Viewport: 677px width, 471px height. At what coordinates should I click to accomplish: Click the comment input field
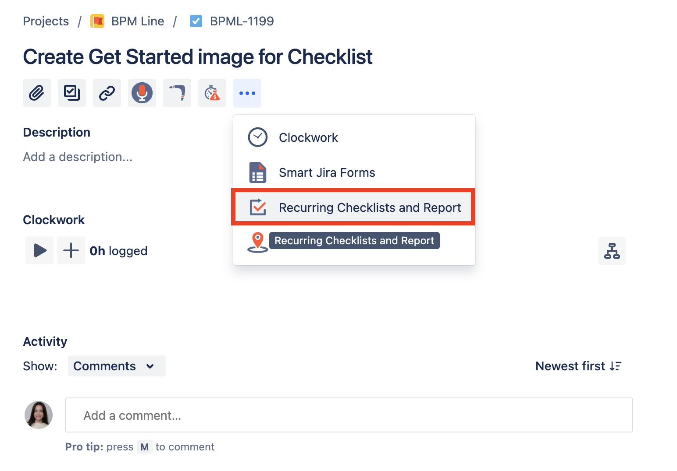pos(349,415)
